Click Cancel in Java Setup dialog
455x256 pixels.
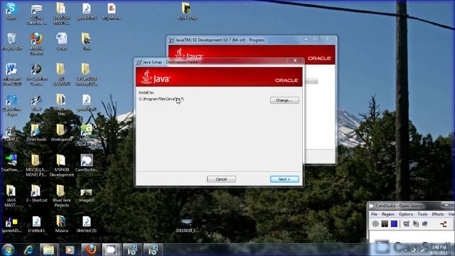[x=221, y=179]
